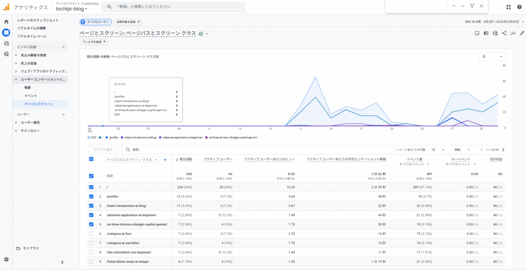Toggle the 合計 legend marker
526x270 pixels.
[88, 138]
